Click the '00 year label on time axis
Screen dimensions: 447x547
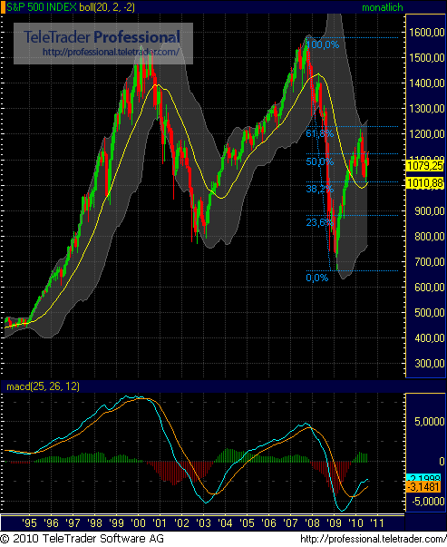point(138,523)
